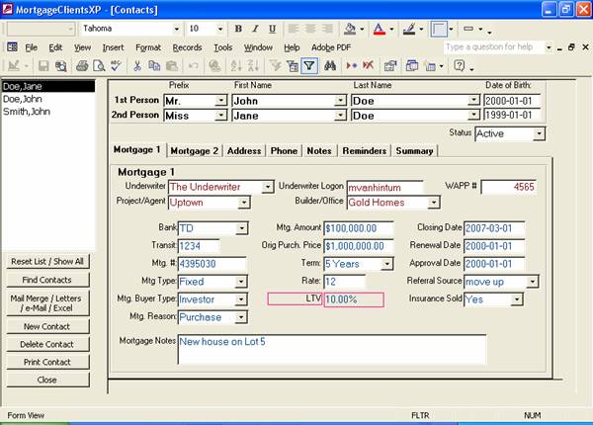593x425 pixels.
Task: Toggle Italic formatting
Action: [255, 29]
